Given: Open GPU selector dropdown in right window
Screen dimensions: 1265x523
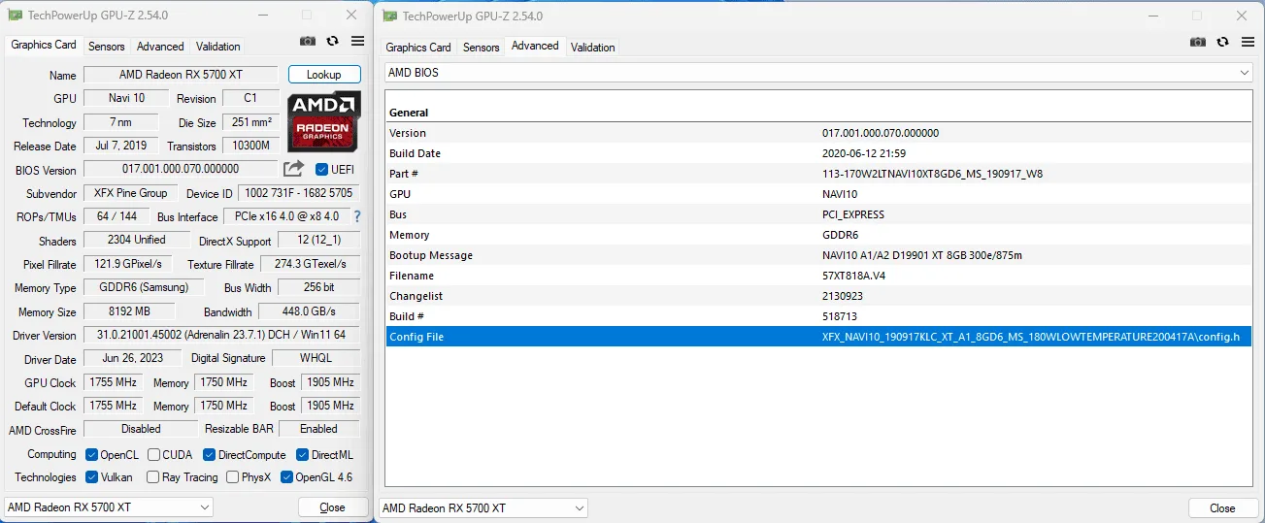Looking at the screenshot, I should click(x=484, y=508).
